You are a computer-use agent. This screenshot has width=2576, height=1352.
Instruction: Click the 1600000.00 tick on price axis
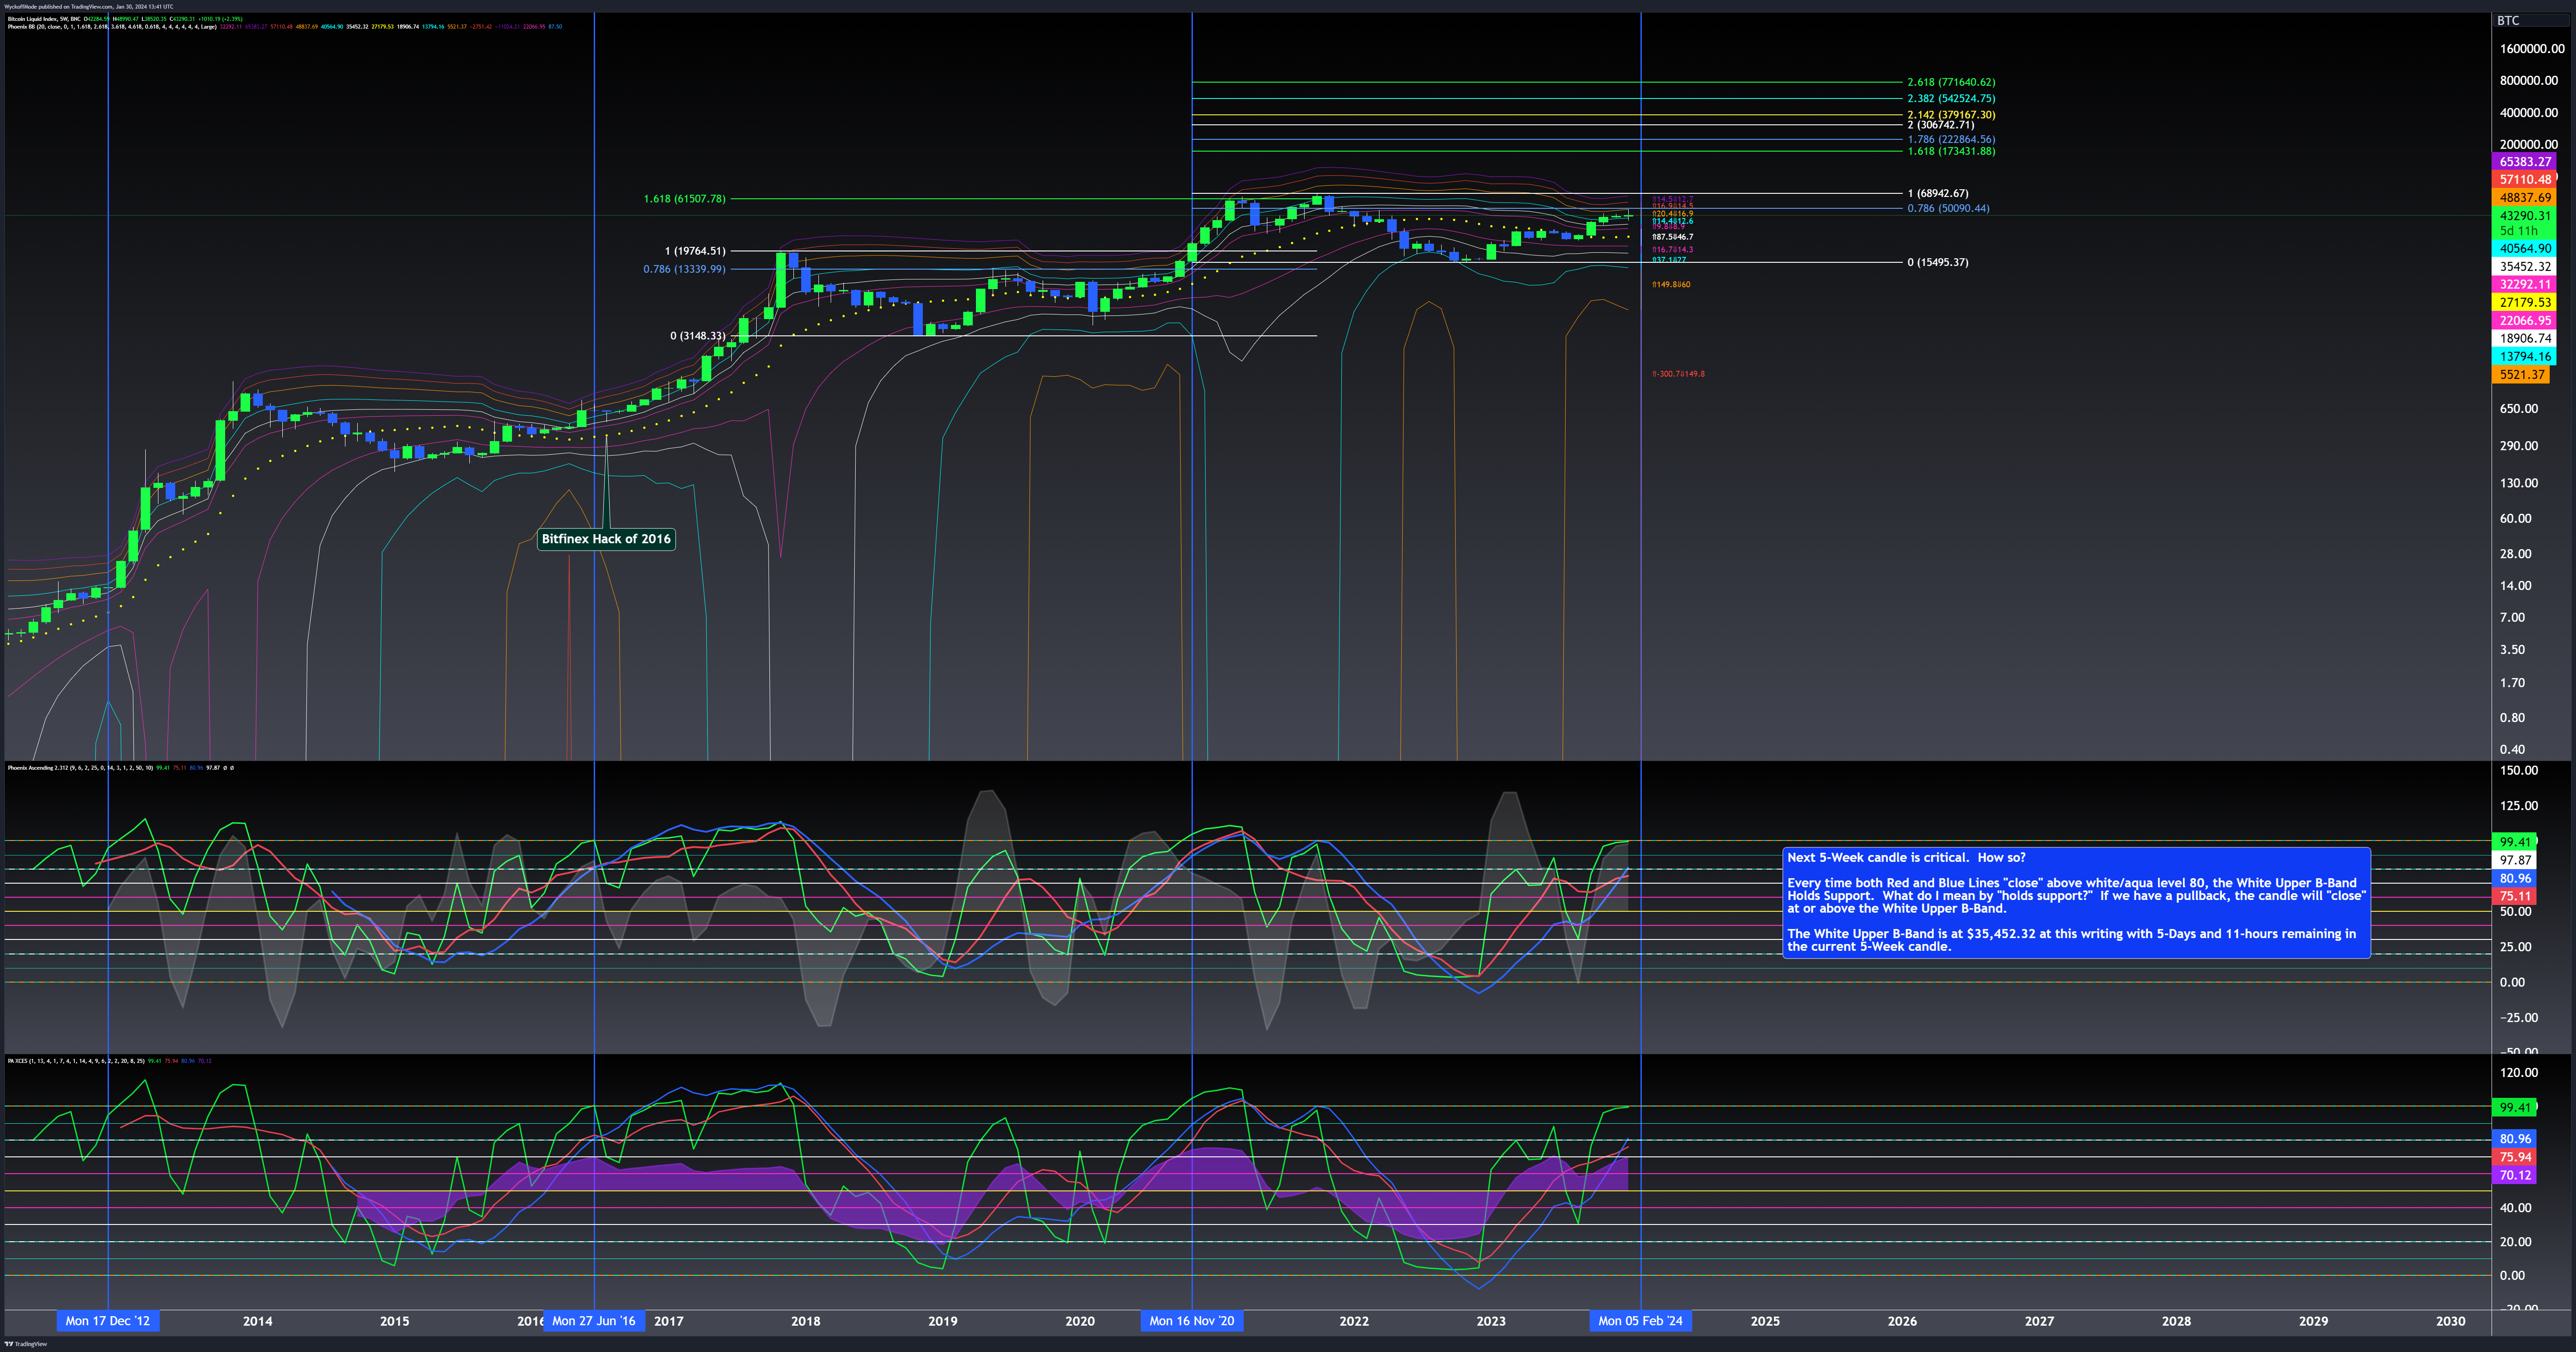coord(2532,49)
